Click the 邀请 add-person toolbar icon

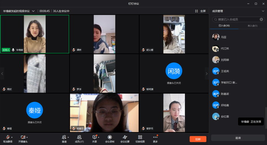(x=64, y=137)
